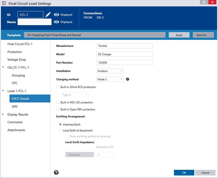Select Local Earth at Equipment option
Screen dimensions: 218x178
60,130
